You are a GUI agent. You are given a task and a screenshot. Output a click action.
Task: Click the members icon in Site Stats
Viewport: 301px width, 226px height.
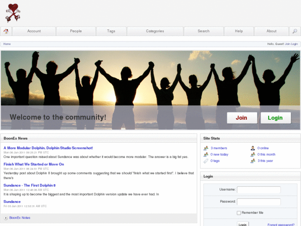[x=206, y=148]
